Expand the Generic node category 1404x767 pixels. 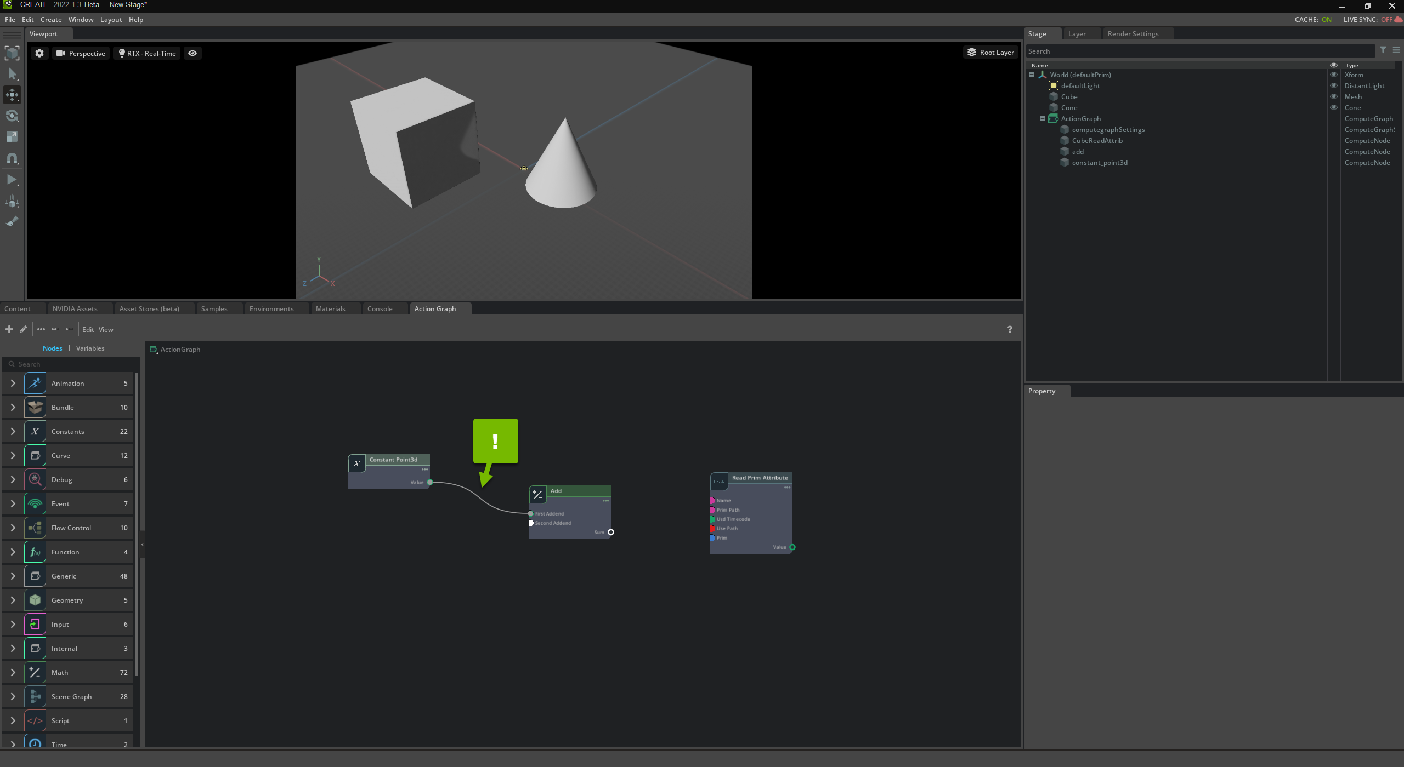tap(13, 576)
